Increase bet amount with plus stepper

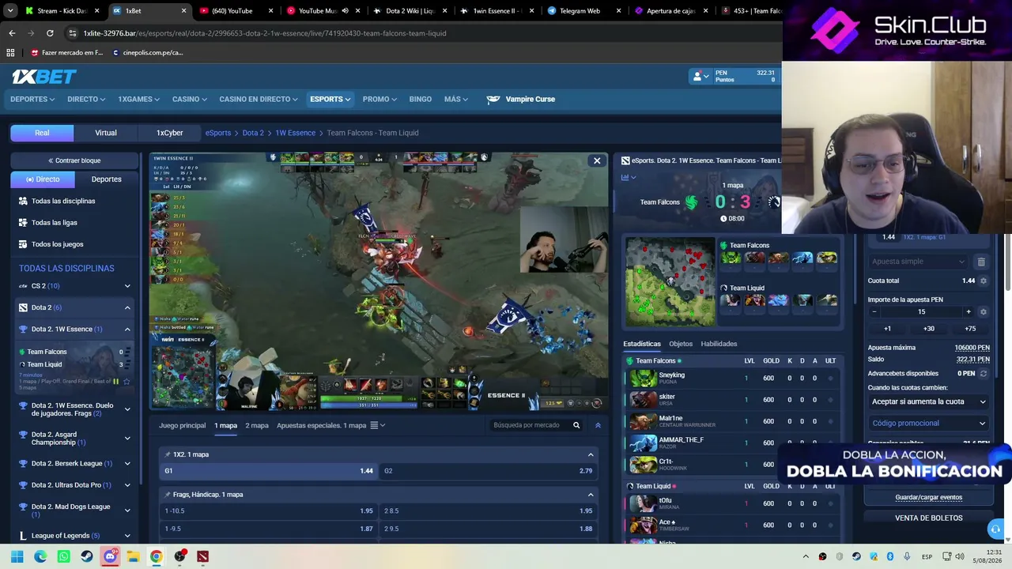coord(969,312)
